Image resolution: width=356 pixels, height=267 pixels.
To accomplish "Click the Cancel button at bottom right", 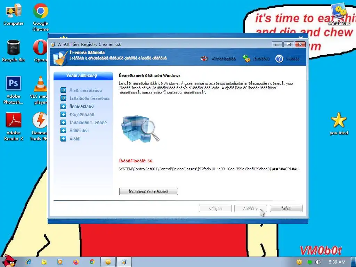I will click(x=286, y=209).
